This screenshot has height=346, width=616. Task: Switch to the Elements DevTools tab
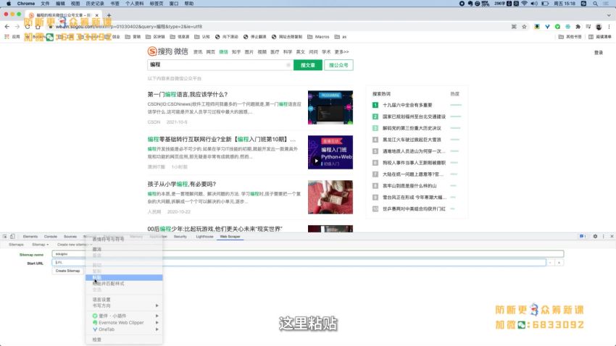(30, 237)
